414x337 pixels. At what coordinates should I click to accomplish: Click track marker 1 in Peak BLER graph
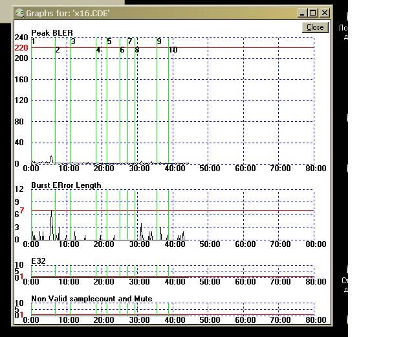(34, 41)
